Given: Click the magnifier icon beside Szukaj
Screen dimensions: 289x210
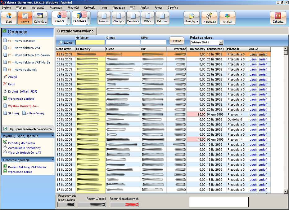Looking at the screenshot, I should [x=61, y=42].
